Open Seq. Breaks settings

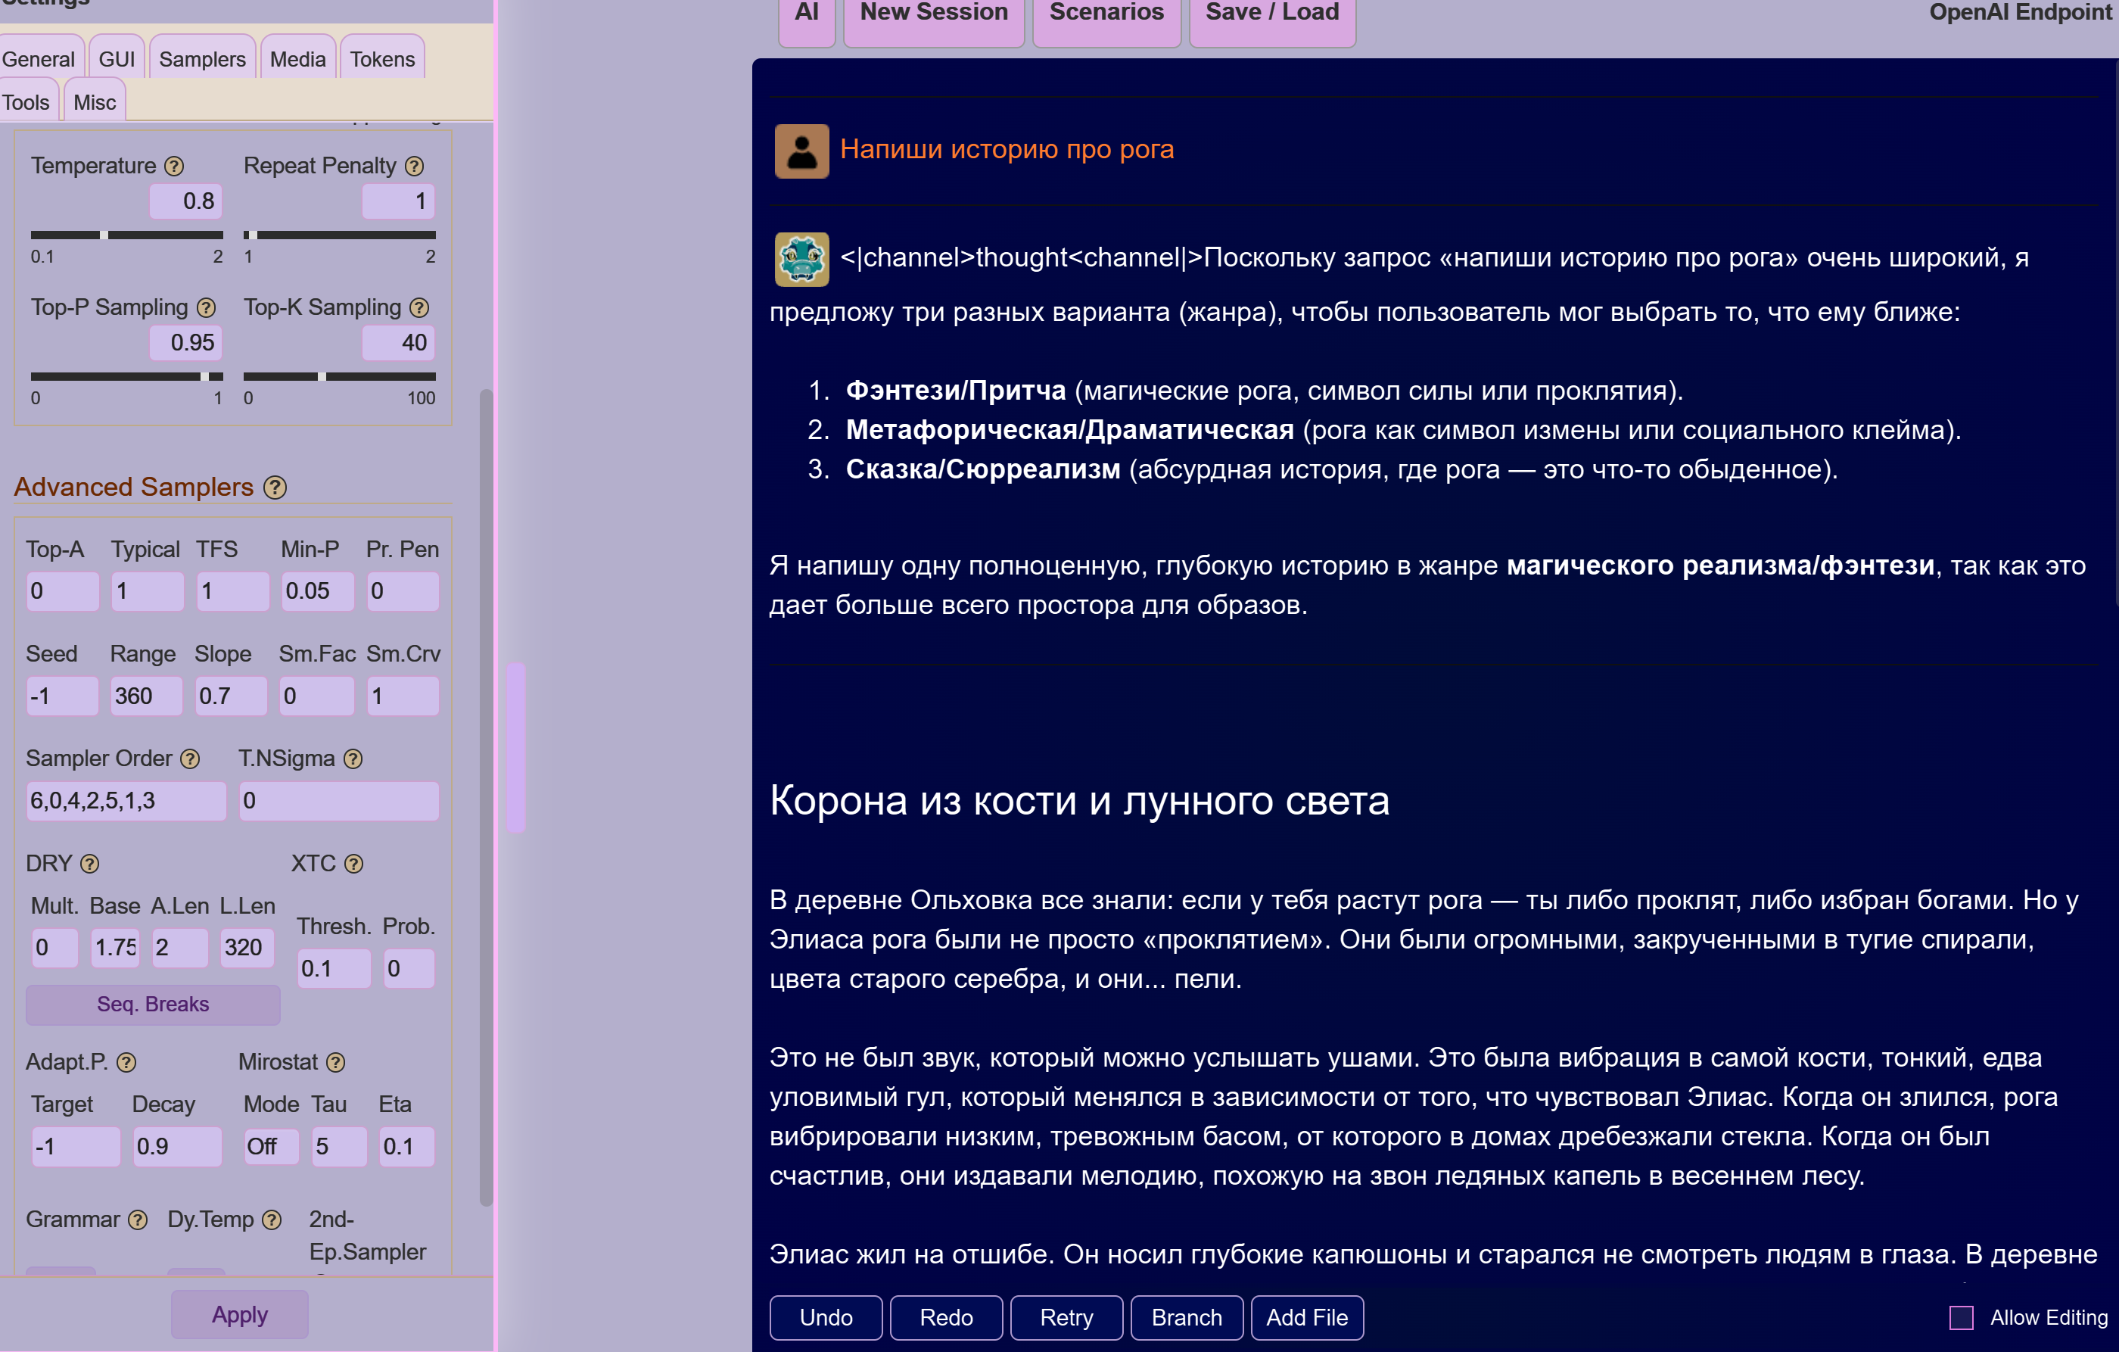point(153,1005)
